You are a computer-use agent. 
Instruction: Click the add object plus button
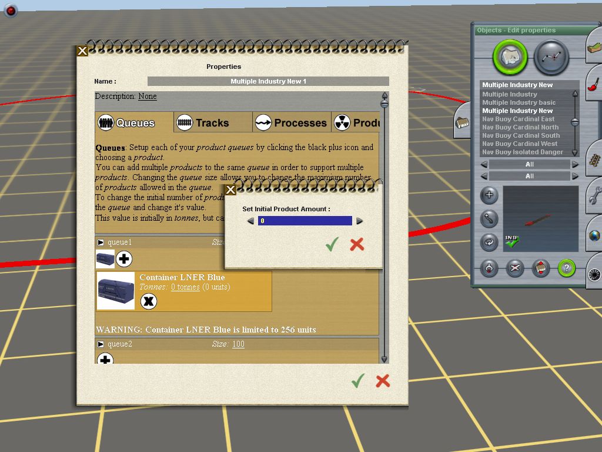(489, 195)
